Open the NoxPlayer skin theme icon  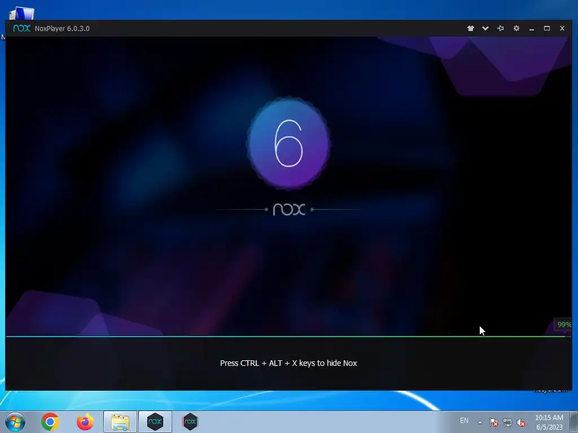(x=470, y=28)
